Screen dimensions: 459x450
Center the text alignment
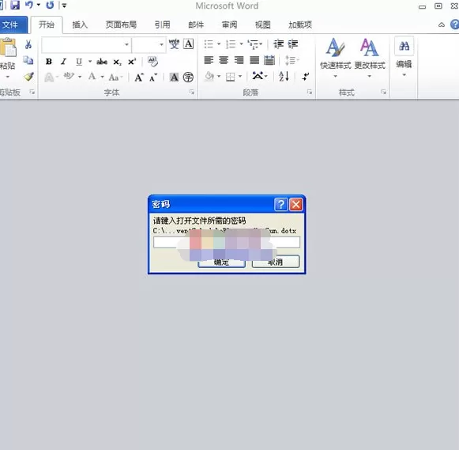[x=224, y=60]
